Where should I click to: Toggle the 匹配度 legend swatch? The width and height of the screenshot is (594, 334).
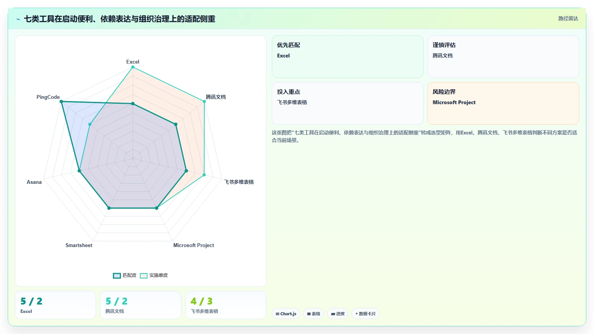click(x=117, y=275)
